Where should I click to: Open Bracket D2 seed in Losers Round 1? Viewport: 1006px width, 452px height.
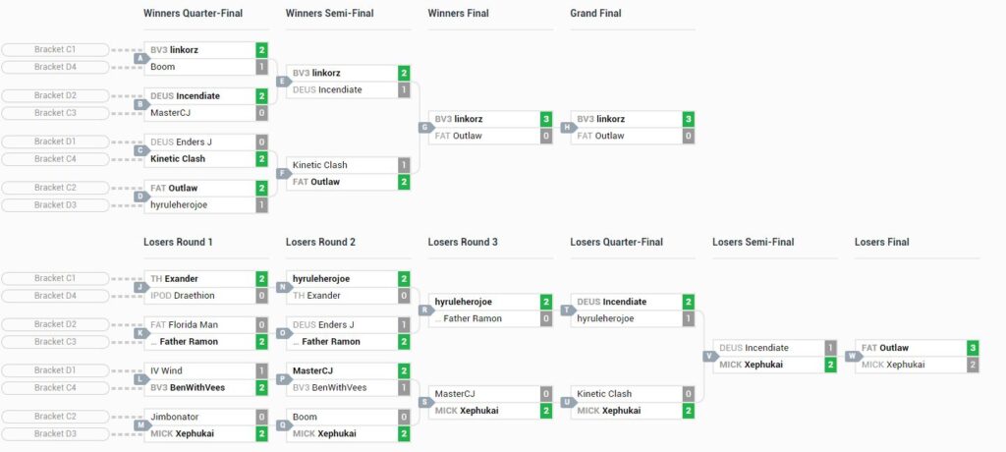55,325
